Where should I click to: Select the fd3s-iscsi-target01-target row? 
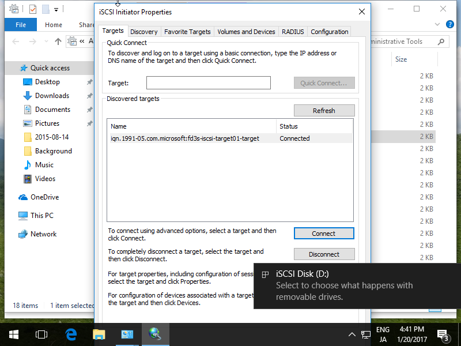coord(231,138)
